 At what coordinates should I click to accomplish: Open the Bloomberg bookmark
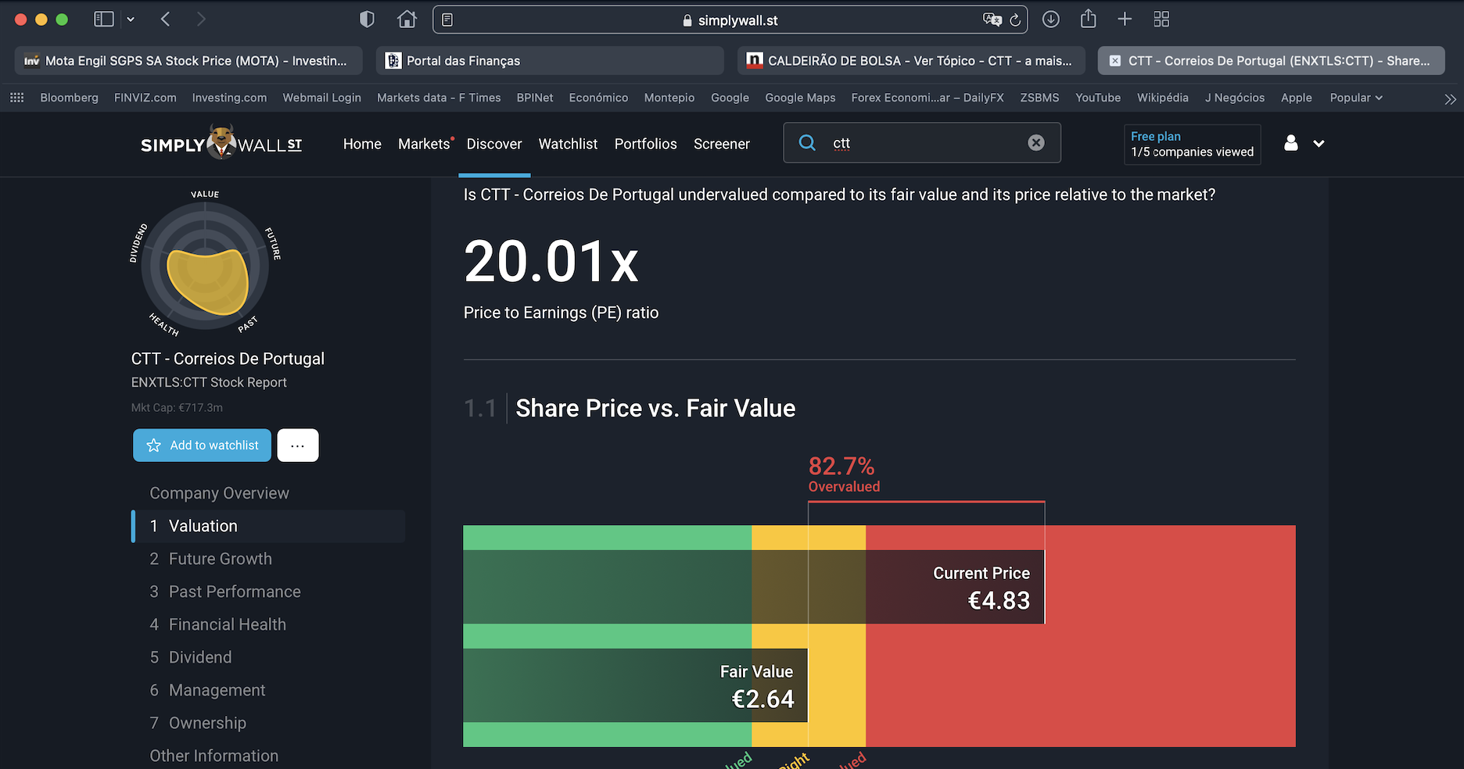point(69,98)
